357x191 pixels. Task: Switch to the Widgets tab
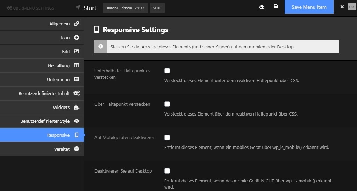pos(42,107)
